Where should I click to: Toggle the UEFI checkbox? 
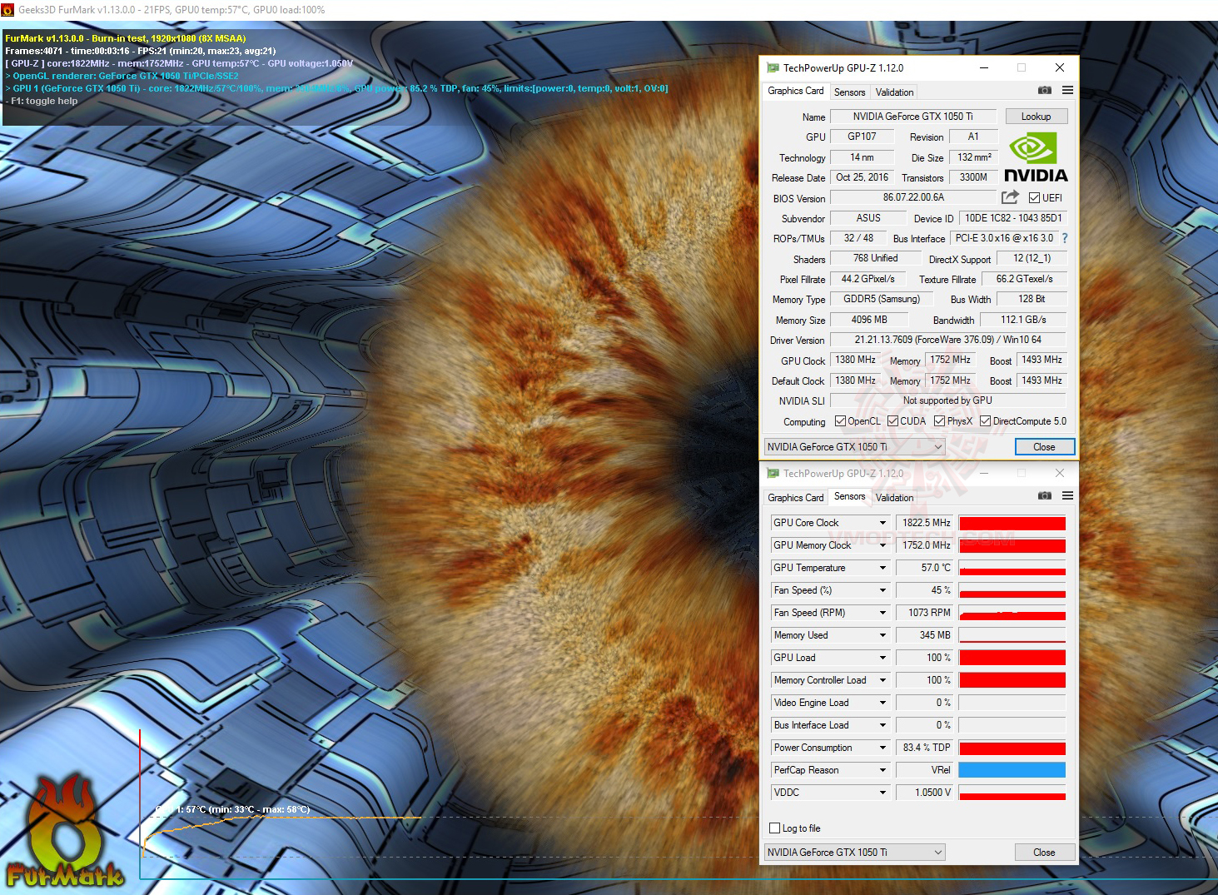(x=1034, y=198)
